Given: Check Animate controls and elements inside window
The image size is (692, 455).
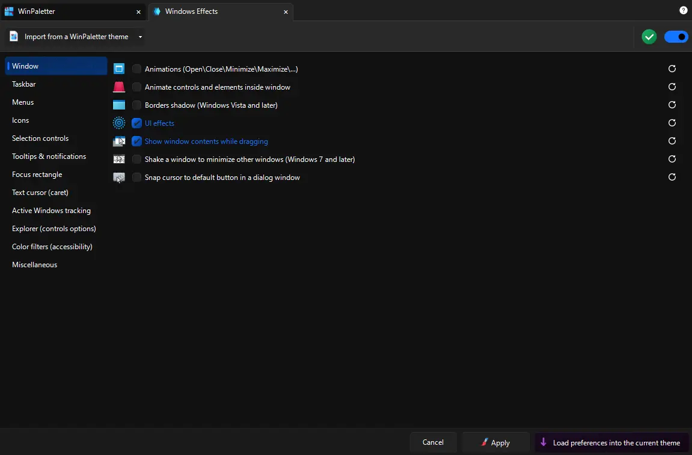Looking at the screenshot, I should click(137, 87).
